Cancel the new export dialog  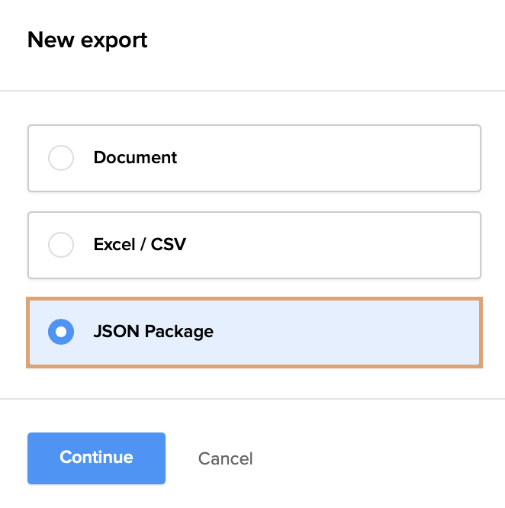click(225, 458)
